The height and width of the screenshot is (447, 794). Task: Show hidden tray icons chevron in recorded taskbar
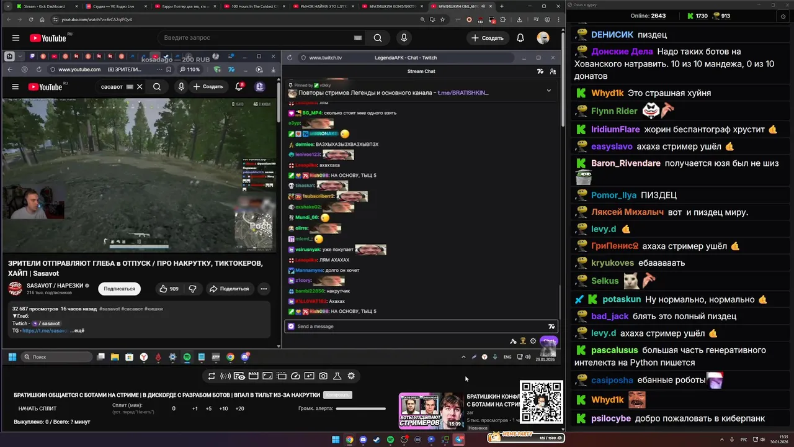pyautogui.click(x=463, y=357)
